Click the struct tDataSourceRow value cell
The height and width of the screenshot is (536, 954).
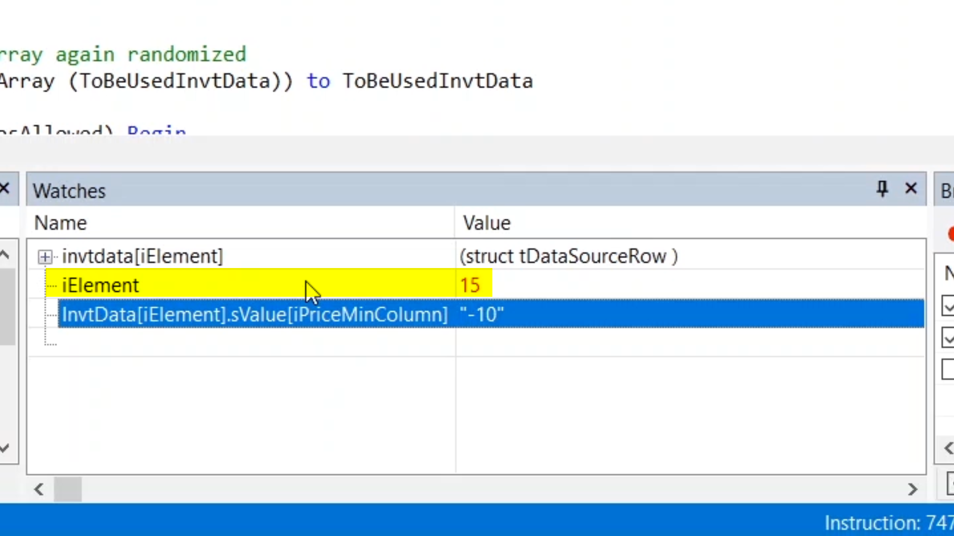point(568,257)
